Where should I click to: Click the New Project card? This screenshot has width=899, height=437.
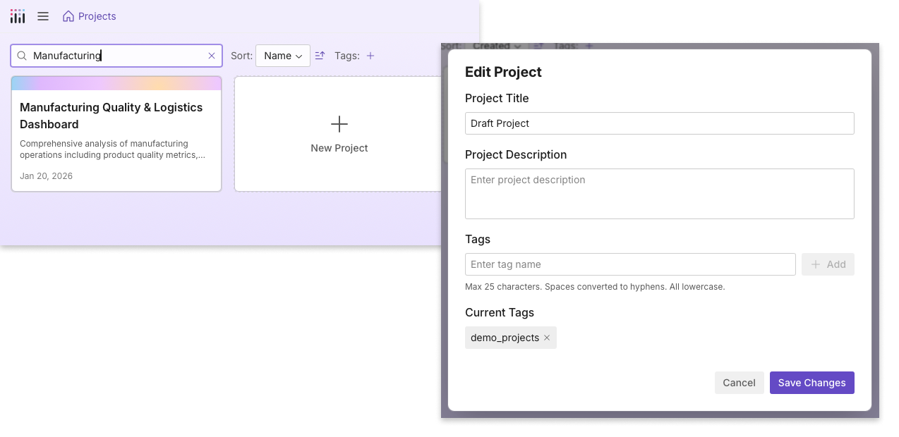tap(339, 134)
